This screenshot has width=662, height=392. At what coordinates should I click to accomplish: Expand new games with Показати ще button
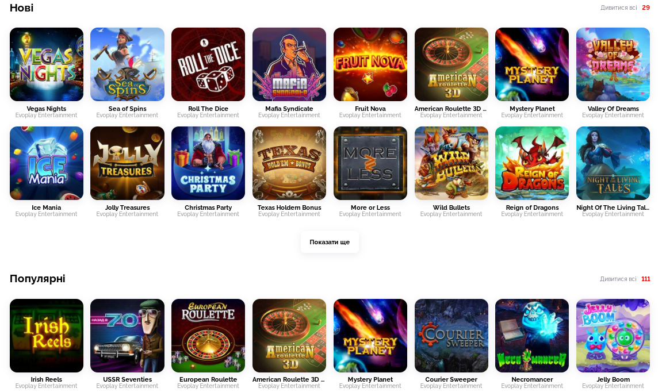[330, 242]
